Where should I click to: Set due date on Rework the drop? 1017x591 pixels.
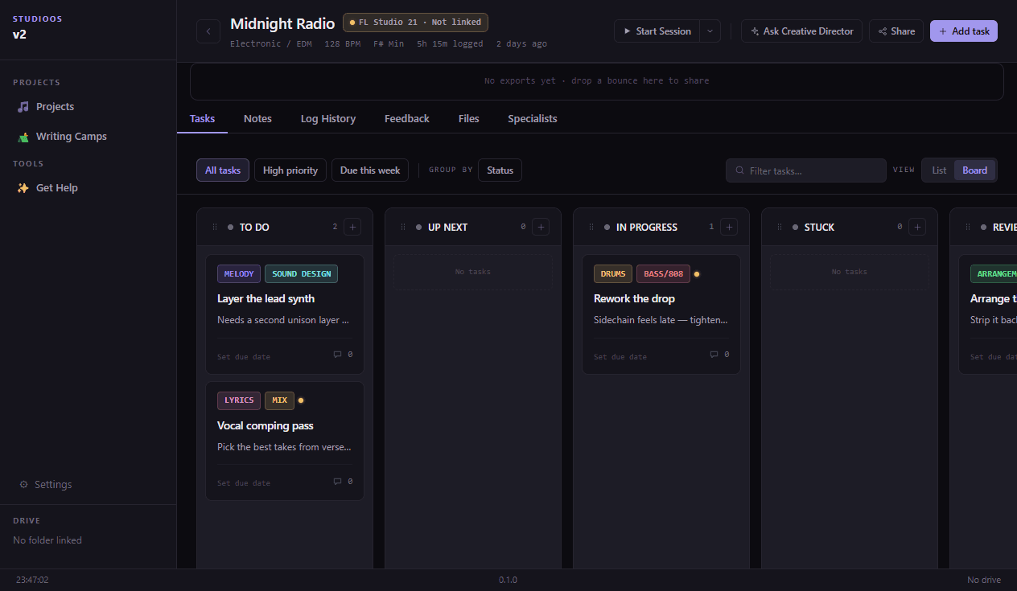(x=620, y=357)
